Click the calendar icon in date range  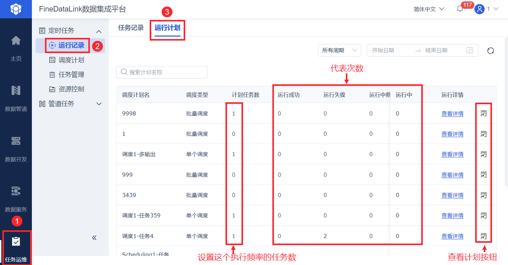pyautogui.click(x=470, y=50)
